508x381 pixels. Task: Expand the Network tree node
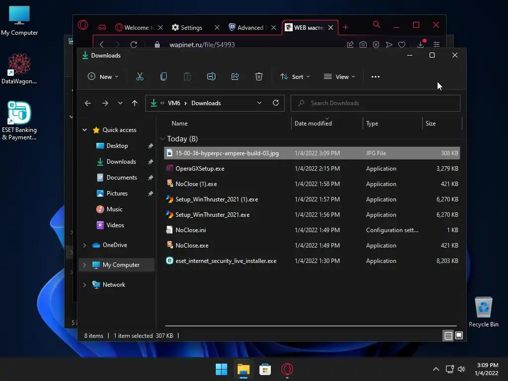(x=84, y=285)
